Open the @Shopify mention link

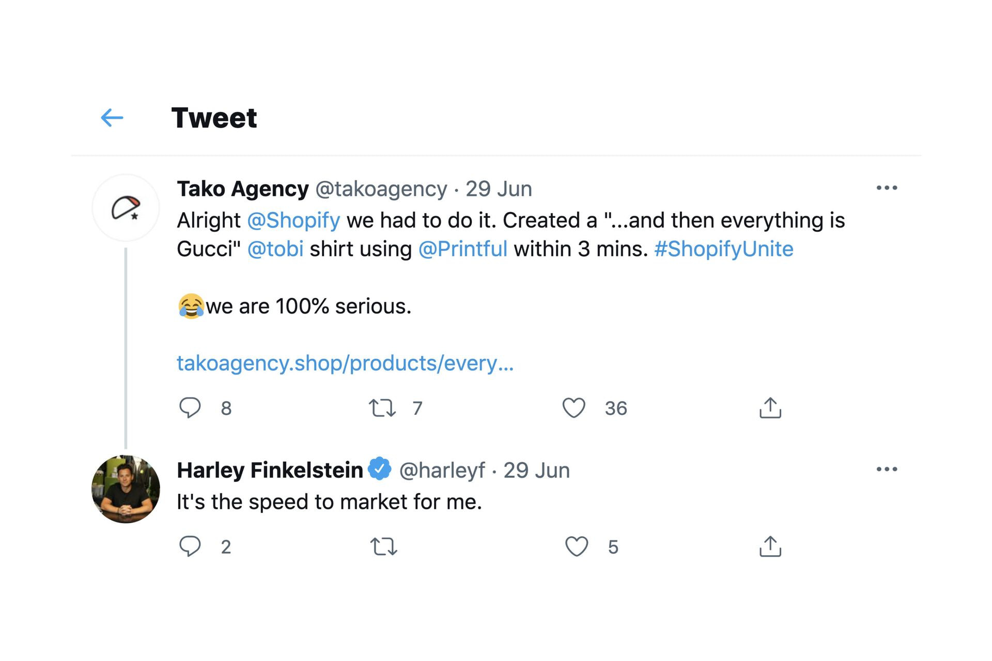[293, 220]
